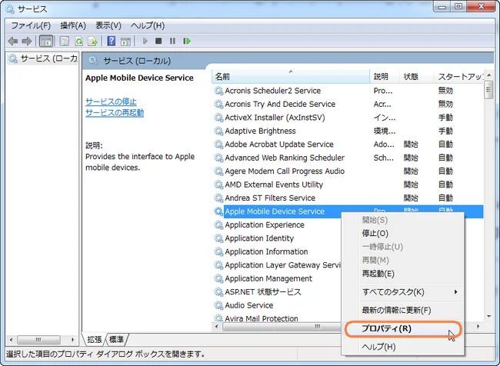Click gear icon beside Adaptive Brightness
The height and width of the screenshot is (366, 500).
point(218,131)
